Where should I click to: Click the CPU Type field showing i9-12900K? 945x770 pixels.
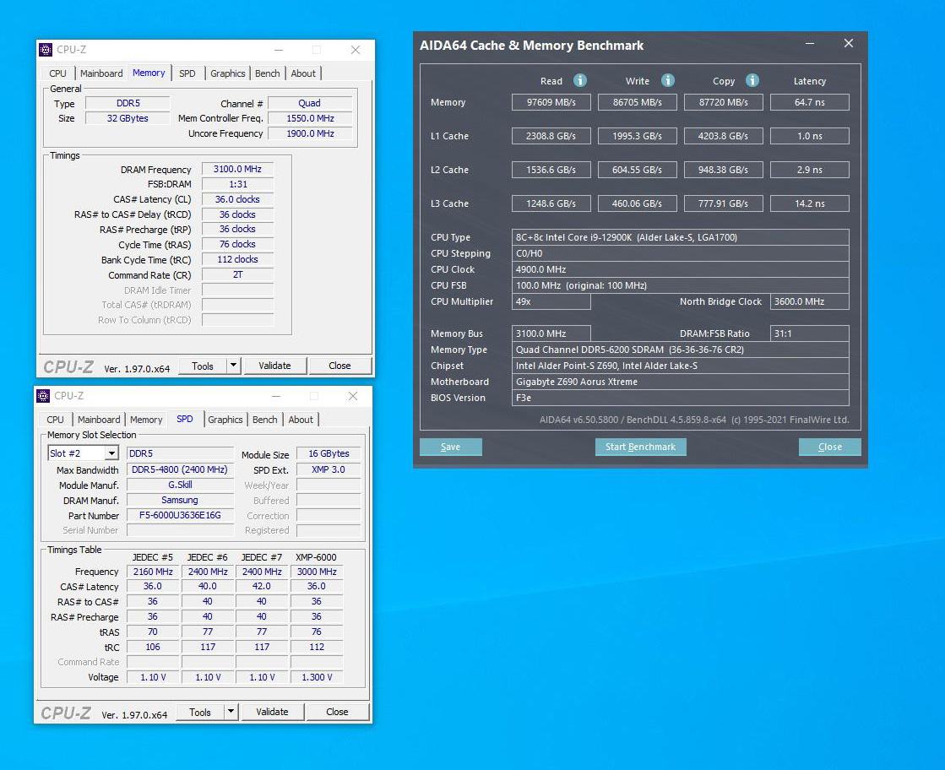point(681,237)
